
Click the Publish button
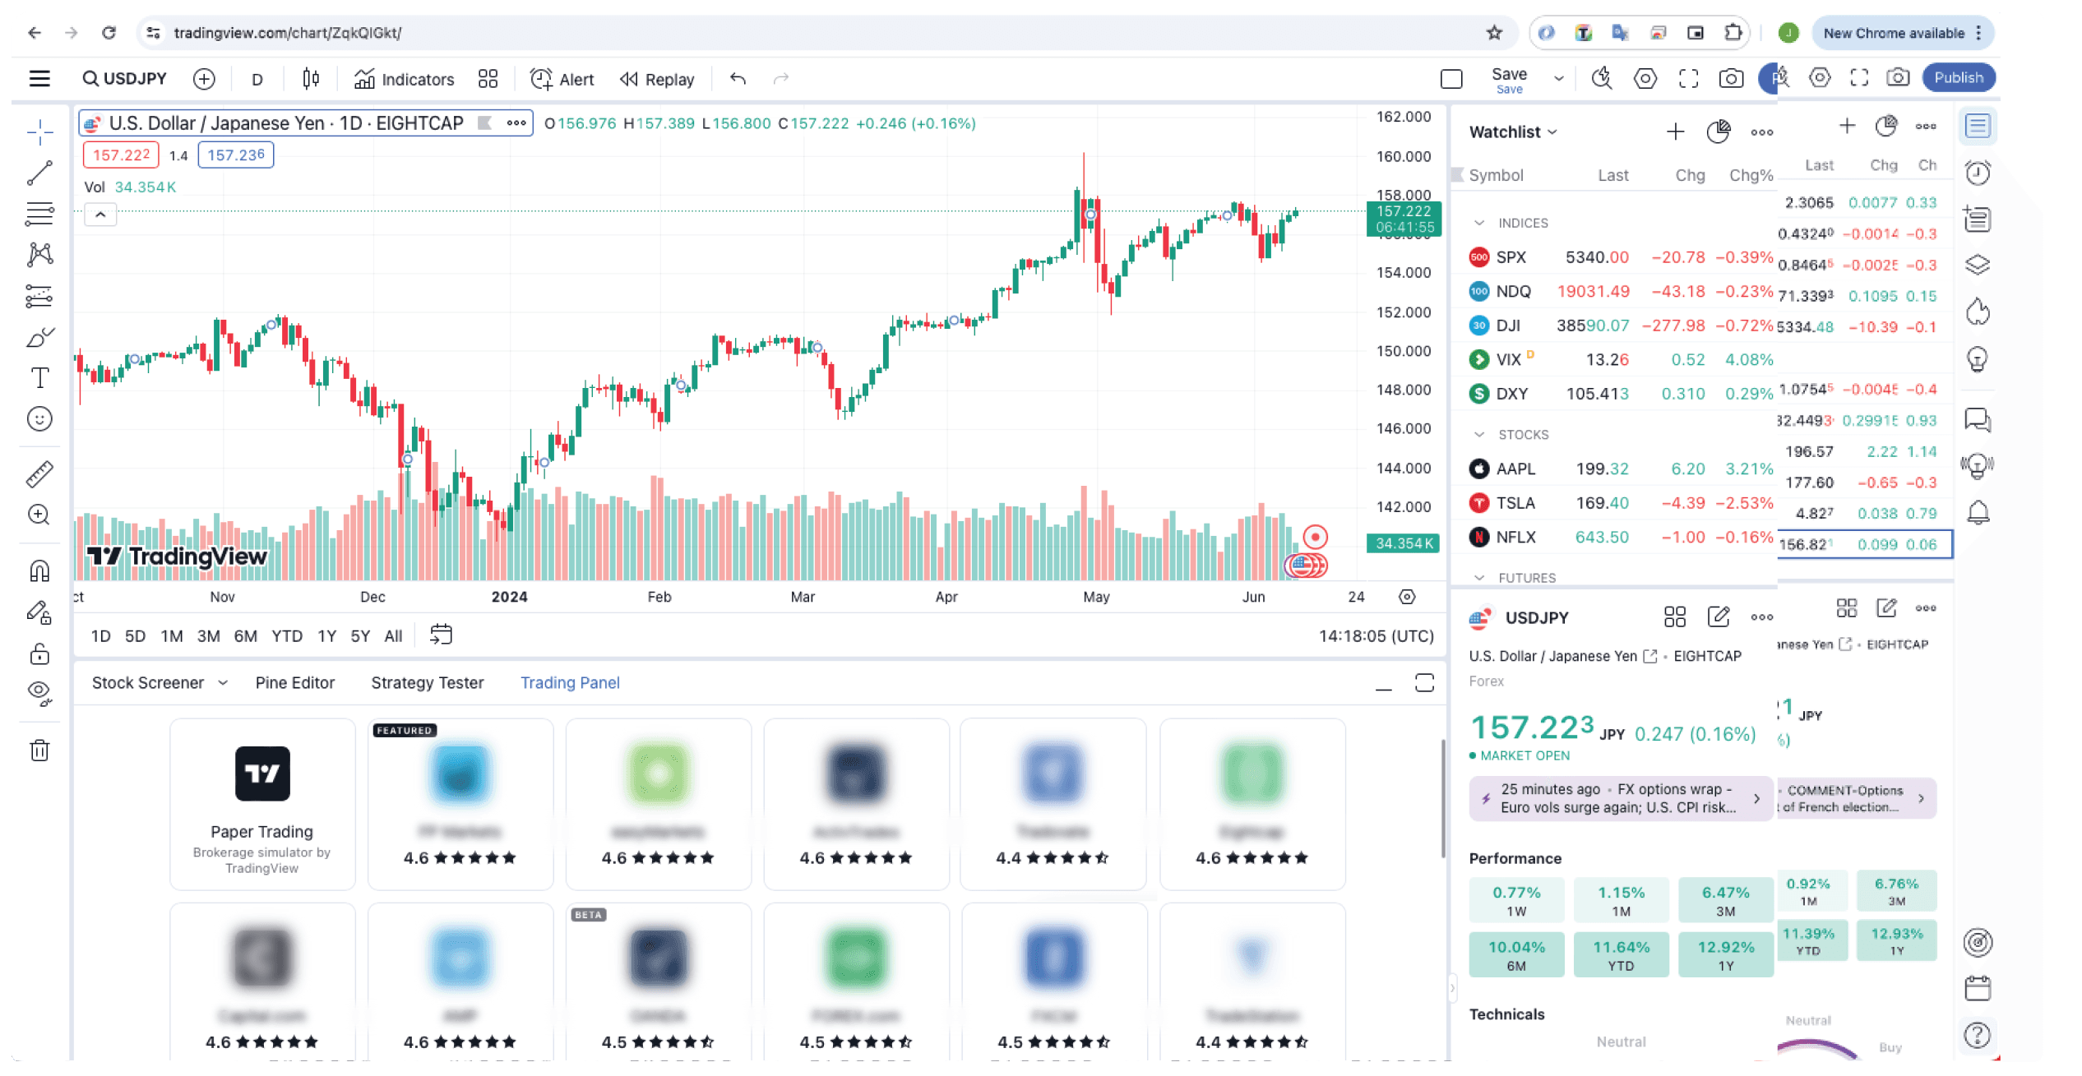(1958, 78)
